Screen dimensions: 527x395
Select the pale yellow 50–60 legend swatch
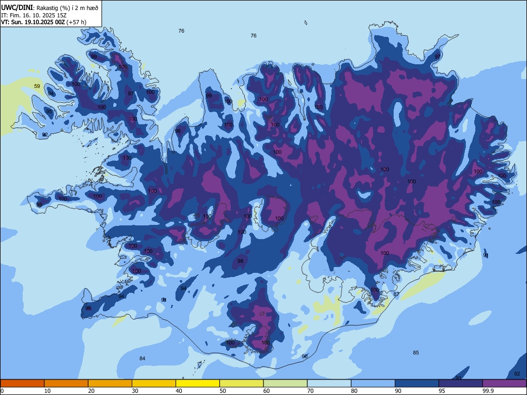click(241, 383)
